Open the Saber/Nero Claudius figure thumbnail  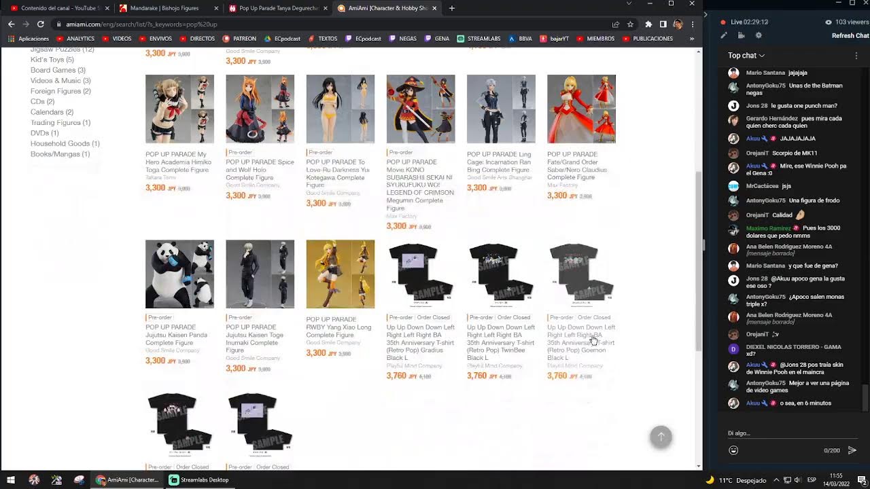coord(581,109)
